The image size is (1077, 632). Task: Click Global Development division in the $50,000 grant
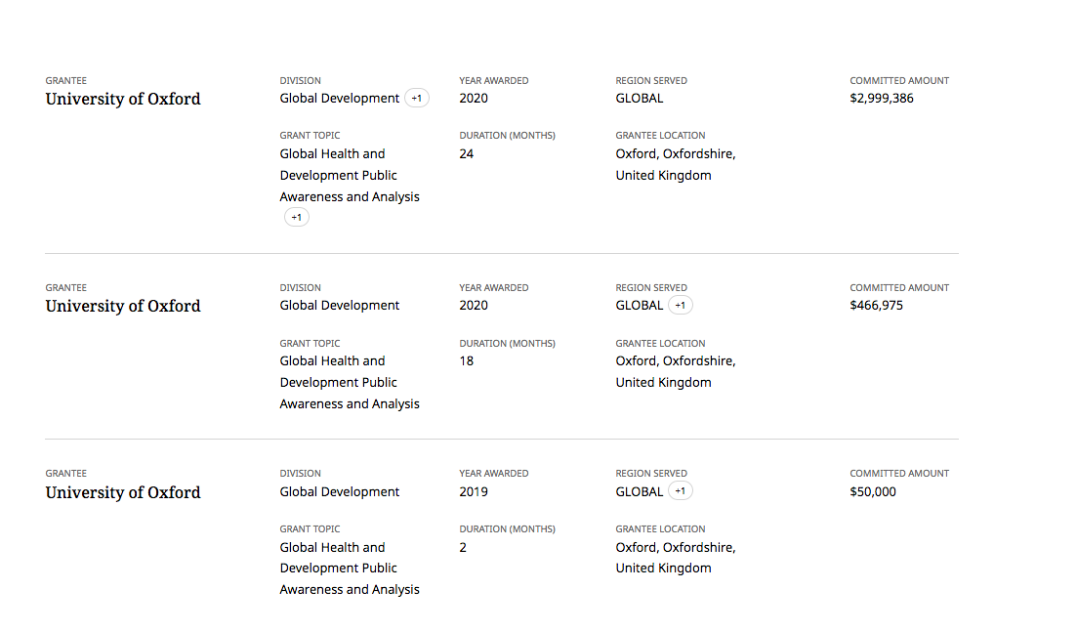340,492
